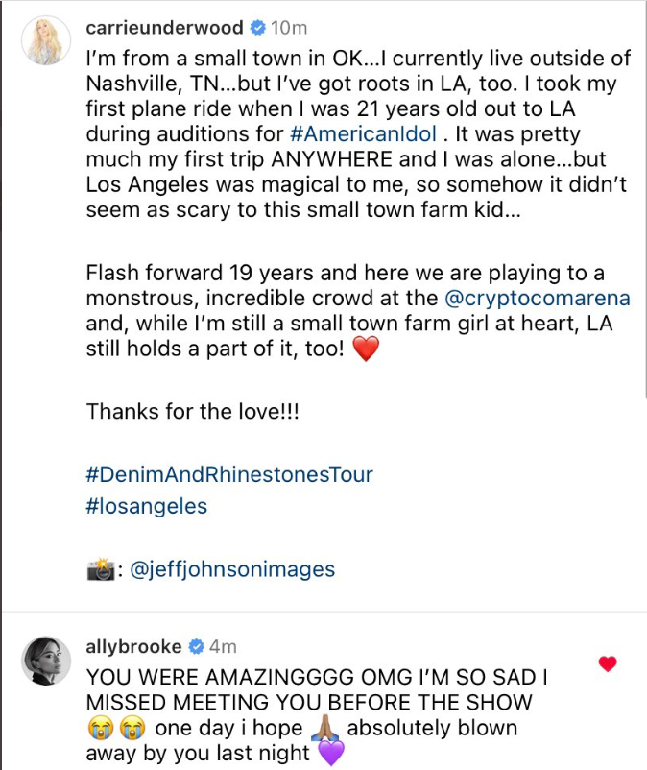This screenshot has height=770, width=647.
Task: Browse the #losangeles hashtag
Action: click(147, 506)
